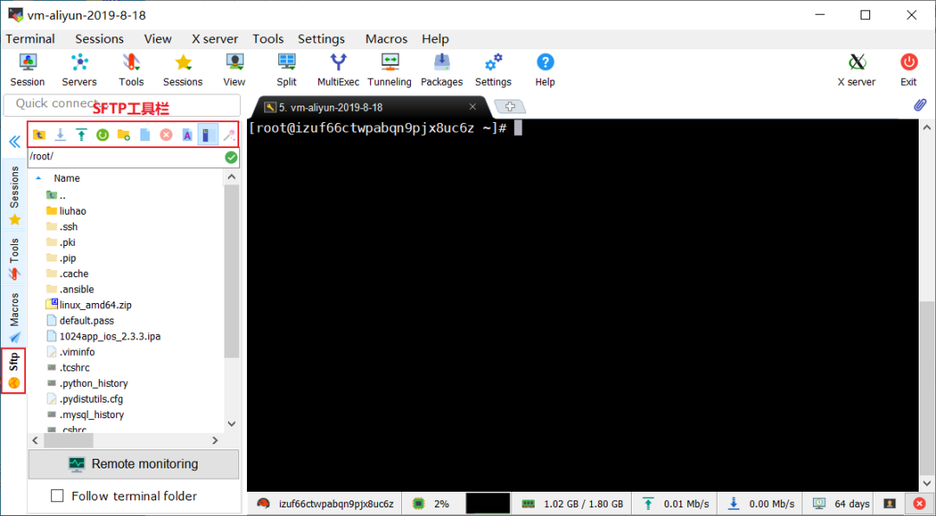Click the /root/ remote path field
Image resolution: width=936 pixels, height=516 pixels.
[126, 158]
